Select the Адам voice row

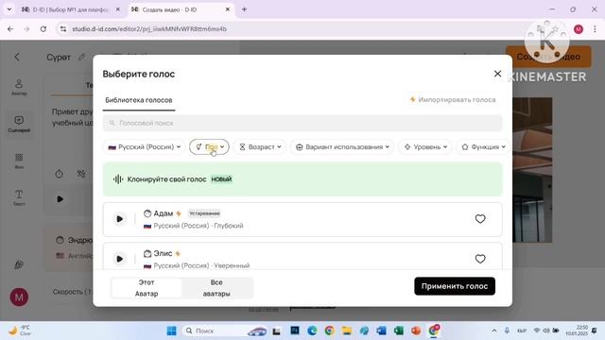click(302, 219)
